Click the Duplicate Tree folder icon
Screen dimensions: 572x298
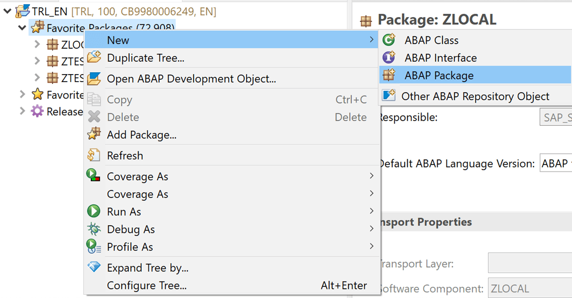coord(94,58)
